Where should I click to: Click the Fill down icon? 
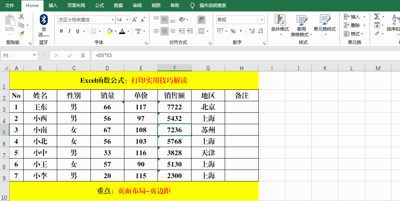(x=377, y=25)
